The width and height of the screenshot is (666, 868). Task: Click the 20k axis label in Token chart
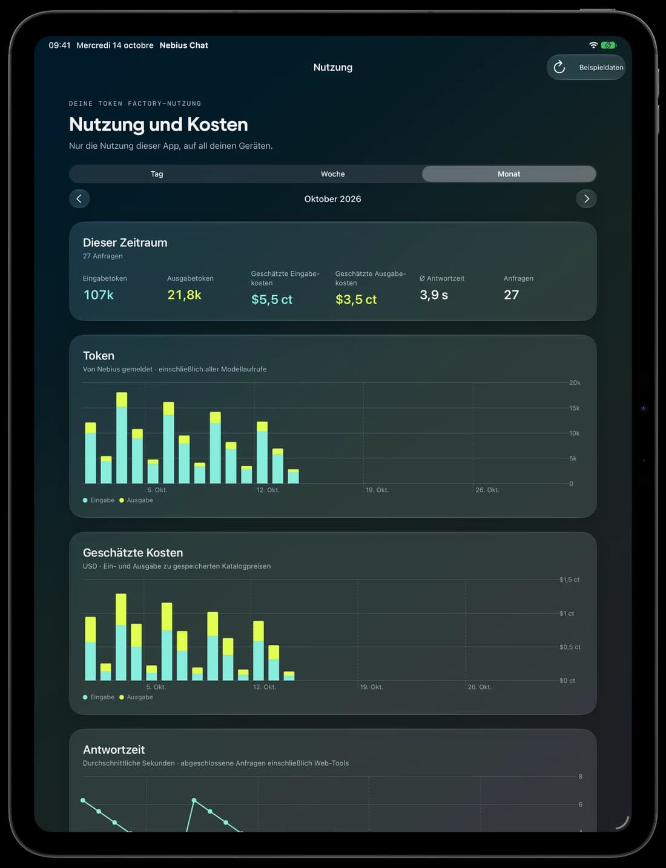pos(575,383)
